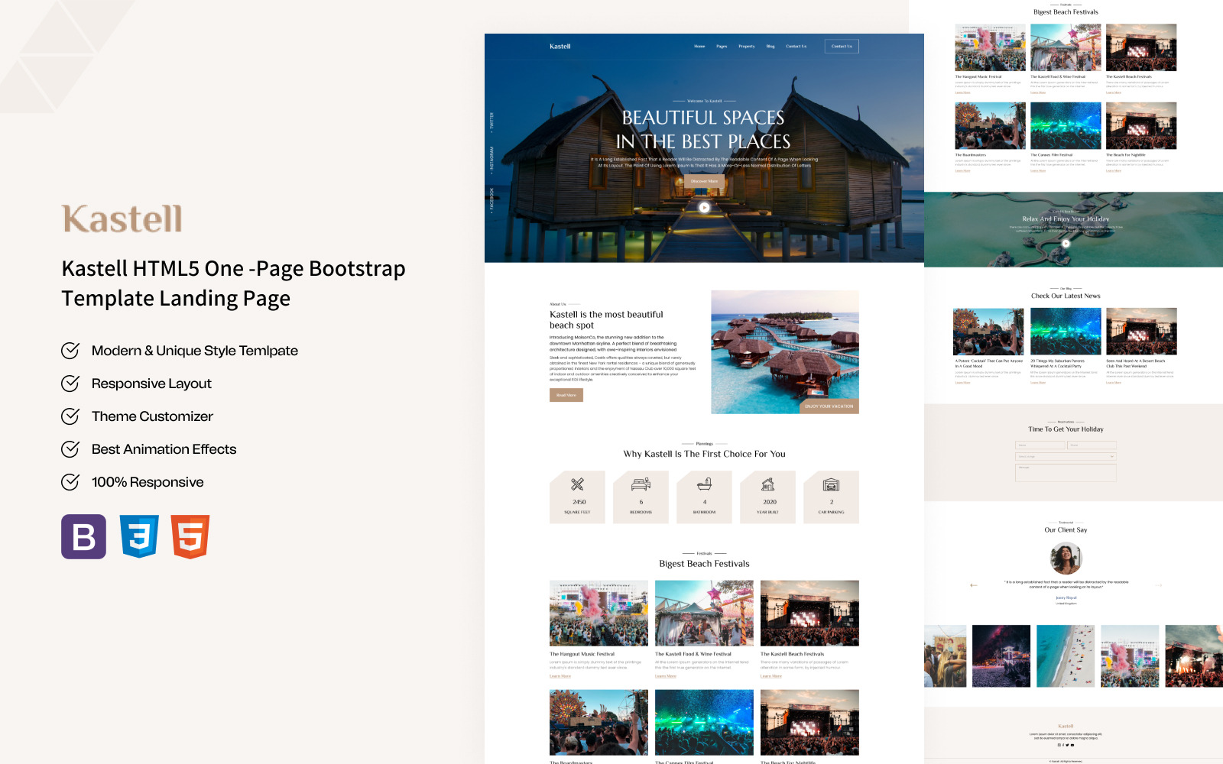1223x764 pixels.
Task: Open the Pages menu in navbar
Action: (722, 47)
